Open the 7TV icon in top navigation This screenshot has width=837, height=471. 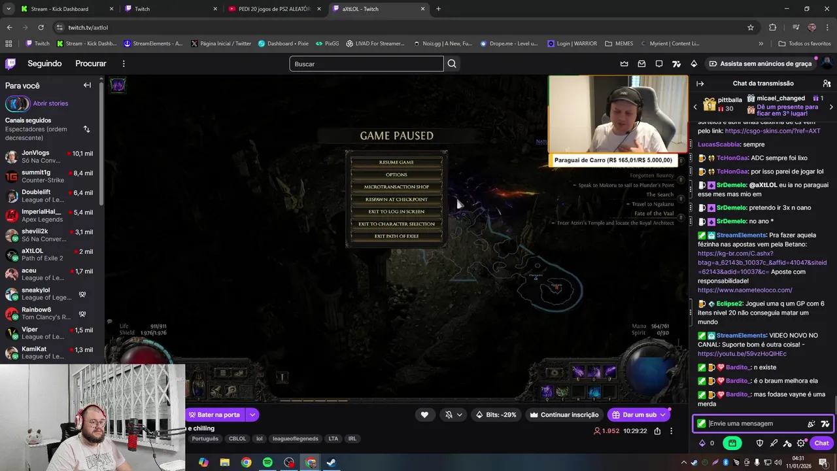click(676, 64)
